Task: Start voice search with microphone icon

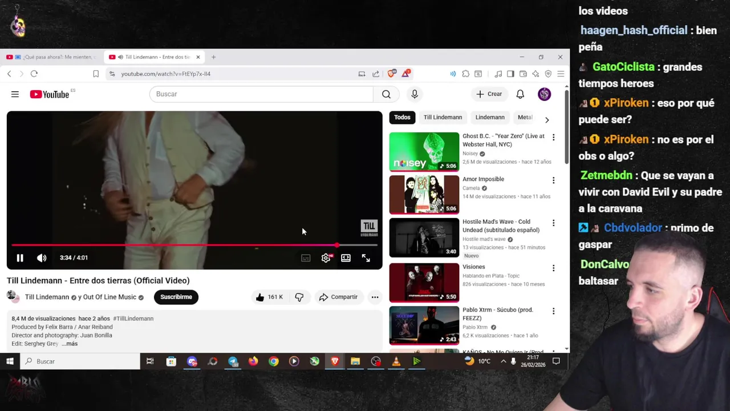Action: (415, 94)
